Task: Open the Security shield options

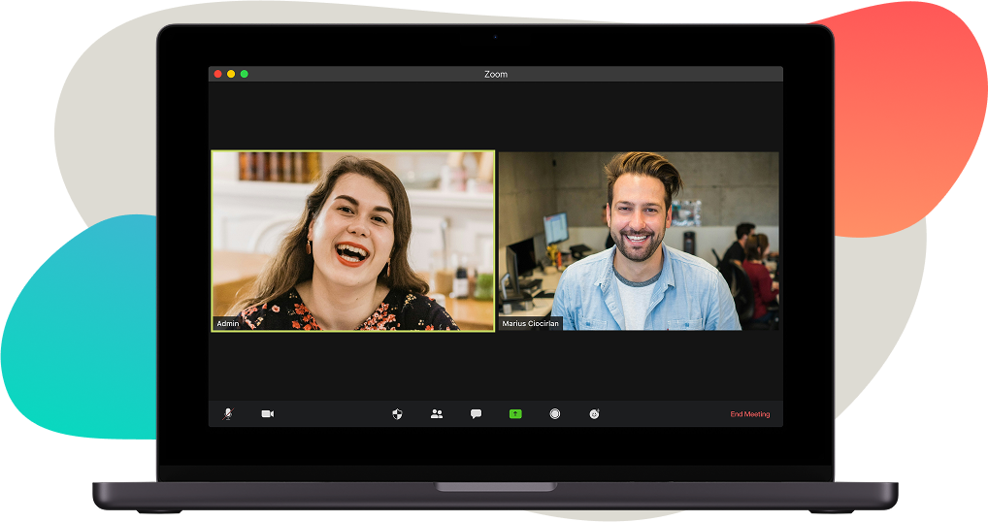Action: pyautogui.click(x=397, y=413)
